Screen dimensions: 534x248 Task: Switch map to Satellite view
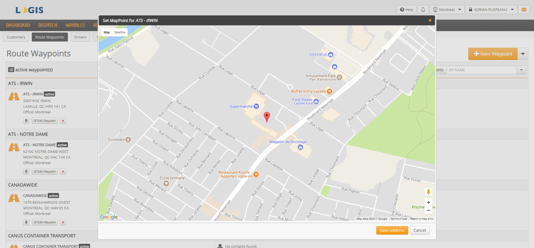tap(120, 32)
